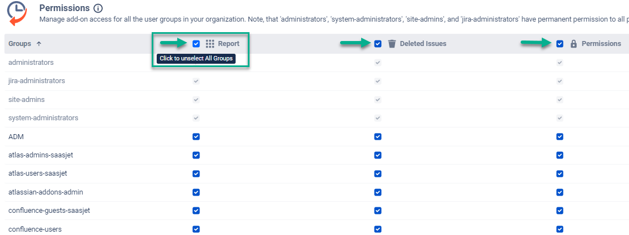Click the Permissions page heading text
The height and width of the screenshot is (235, 629).
pyautogui.click(x=64, y=8)
